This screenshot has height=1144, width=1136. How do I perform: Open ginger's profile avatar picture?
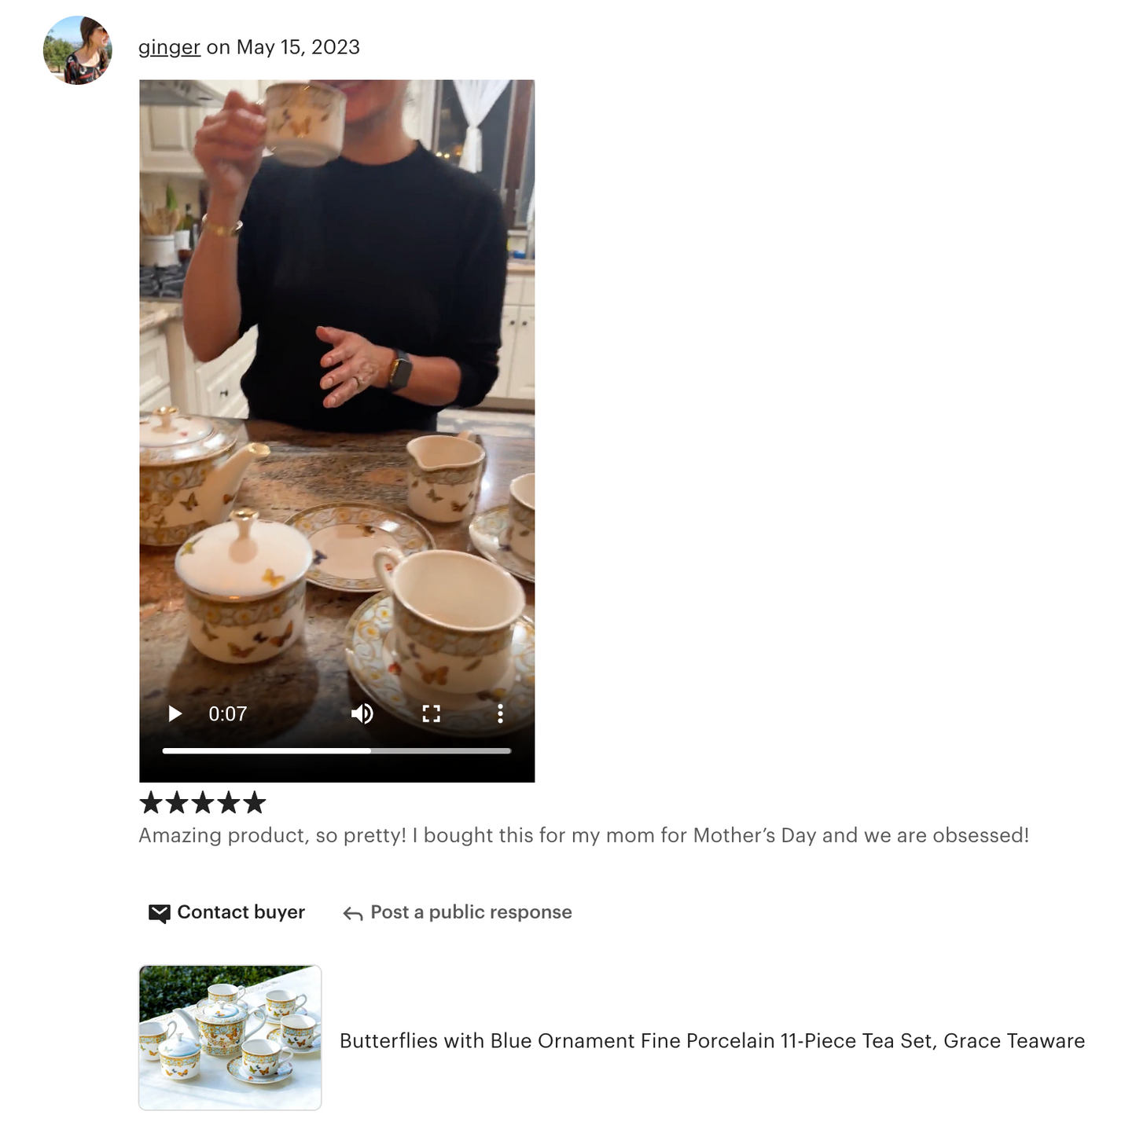[77, 50]
